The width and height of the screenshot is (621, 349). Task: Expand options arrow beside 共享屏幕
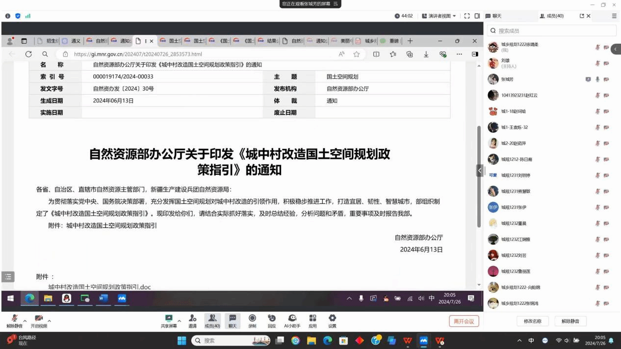click(179, 321)
